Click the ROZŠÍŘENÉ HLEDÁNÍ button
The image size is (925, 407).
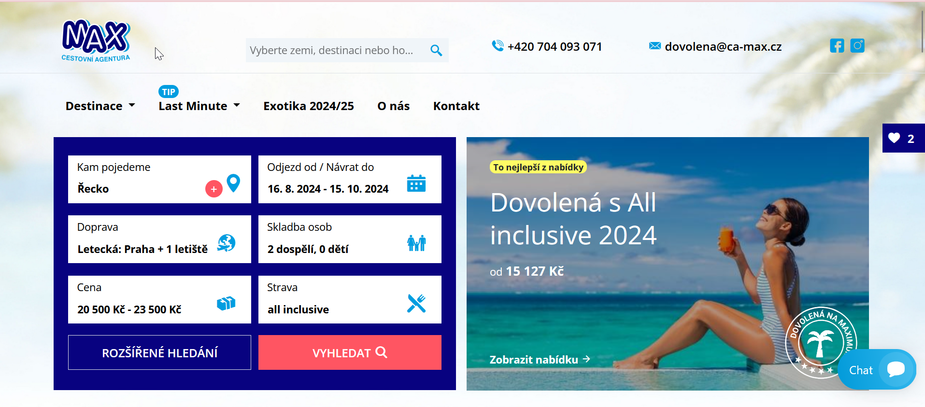coord(159,352)
